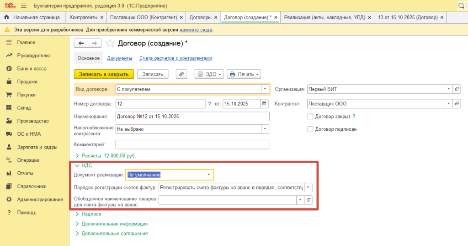Check the Договор подписан checkbox

tap(311, 129)
